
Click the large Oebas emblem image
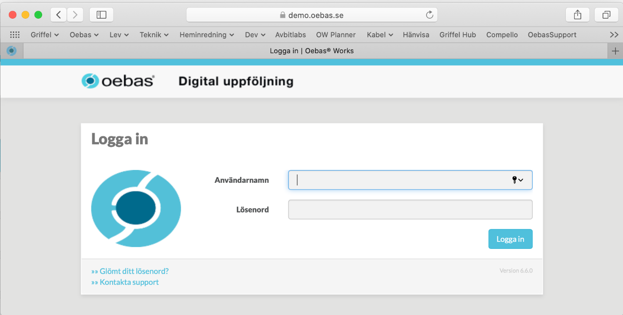(136, 208)
